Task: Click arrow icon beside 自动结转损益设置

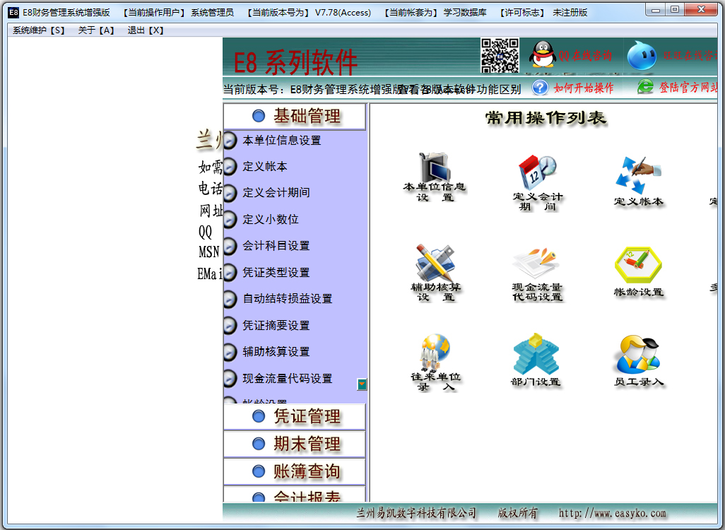Action: click(230, 299)
